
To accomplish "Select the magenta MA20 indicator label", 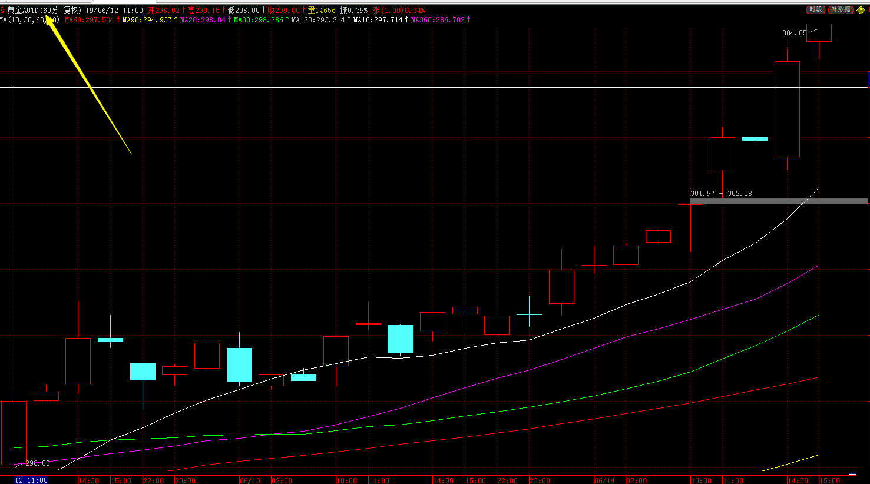I will coord(203,20).
